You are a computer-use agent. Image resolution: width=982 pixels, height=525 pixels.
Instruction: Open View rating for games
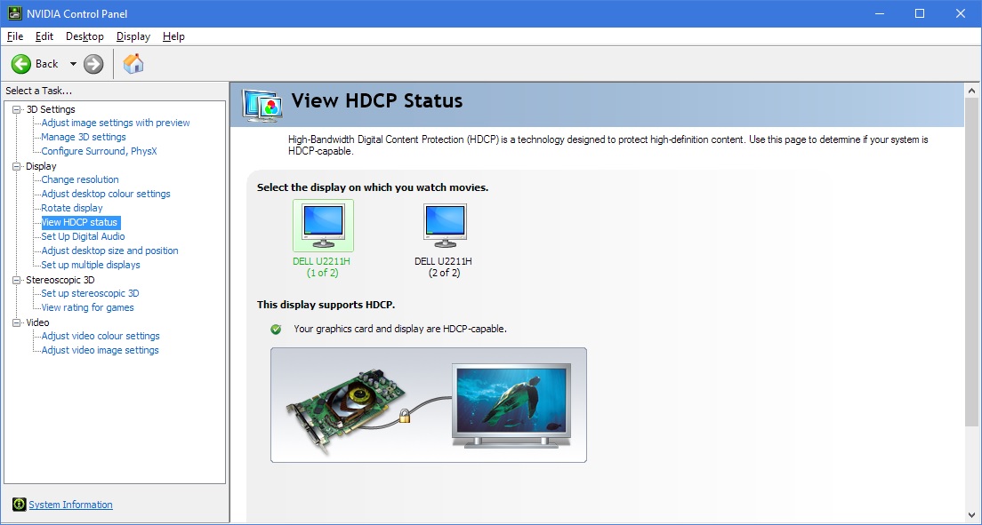pos(88,308)
